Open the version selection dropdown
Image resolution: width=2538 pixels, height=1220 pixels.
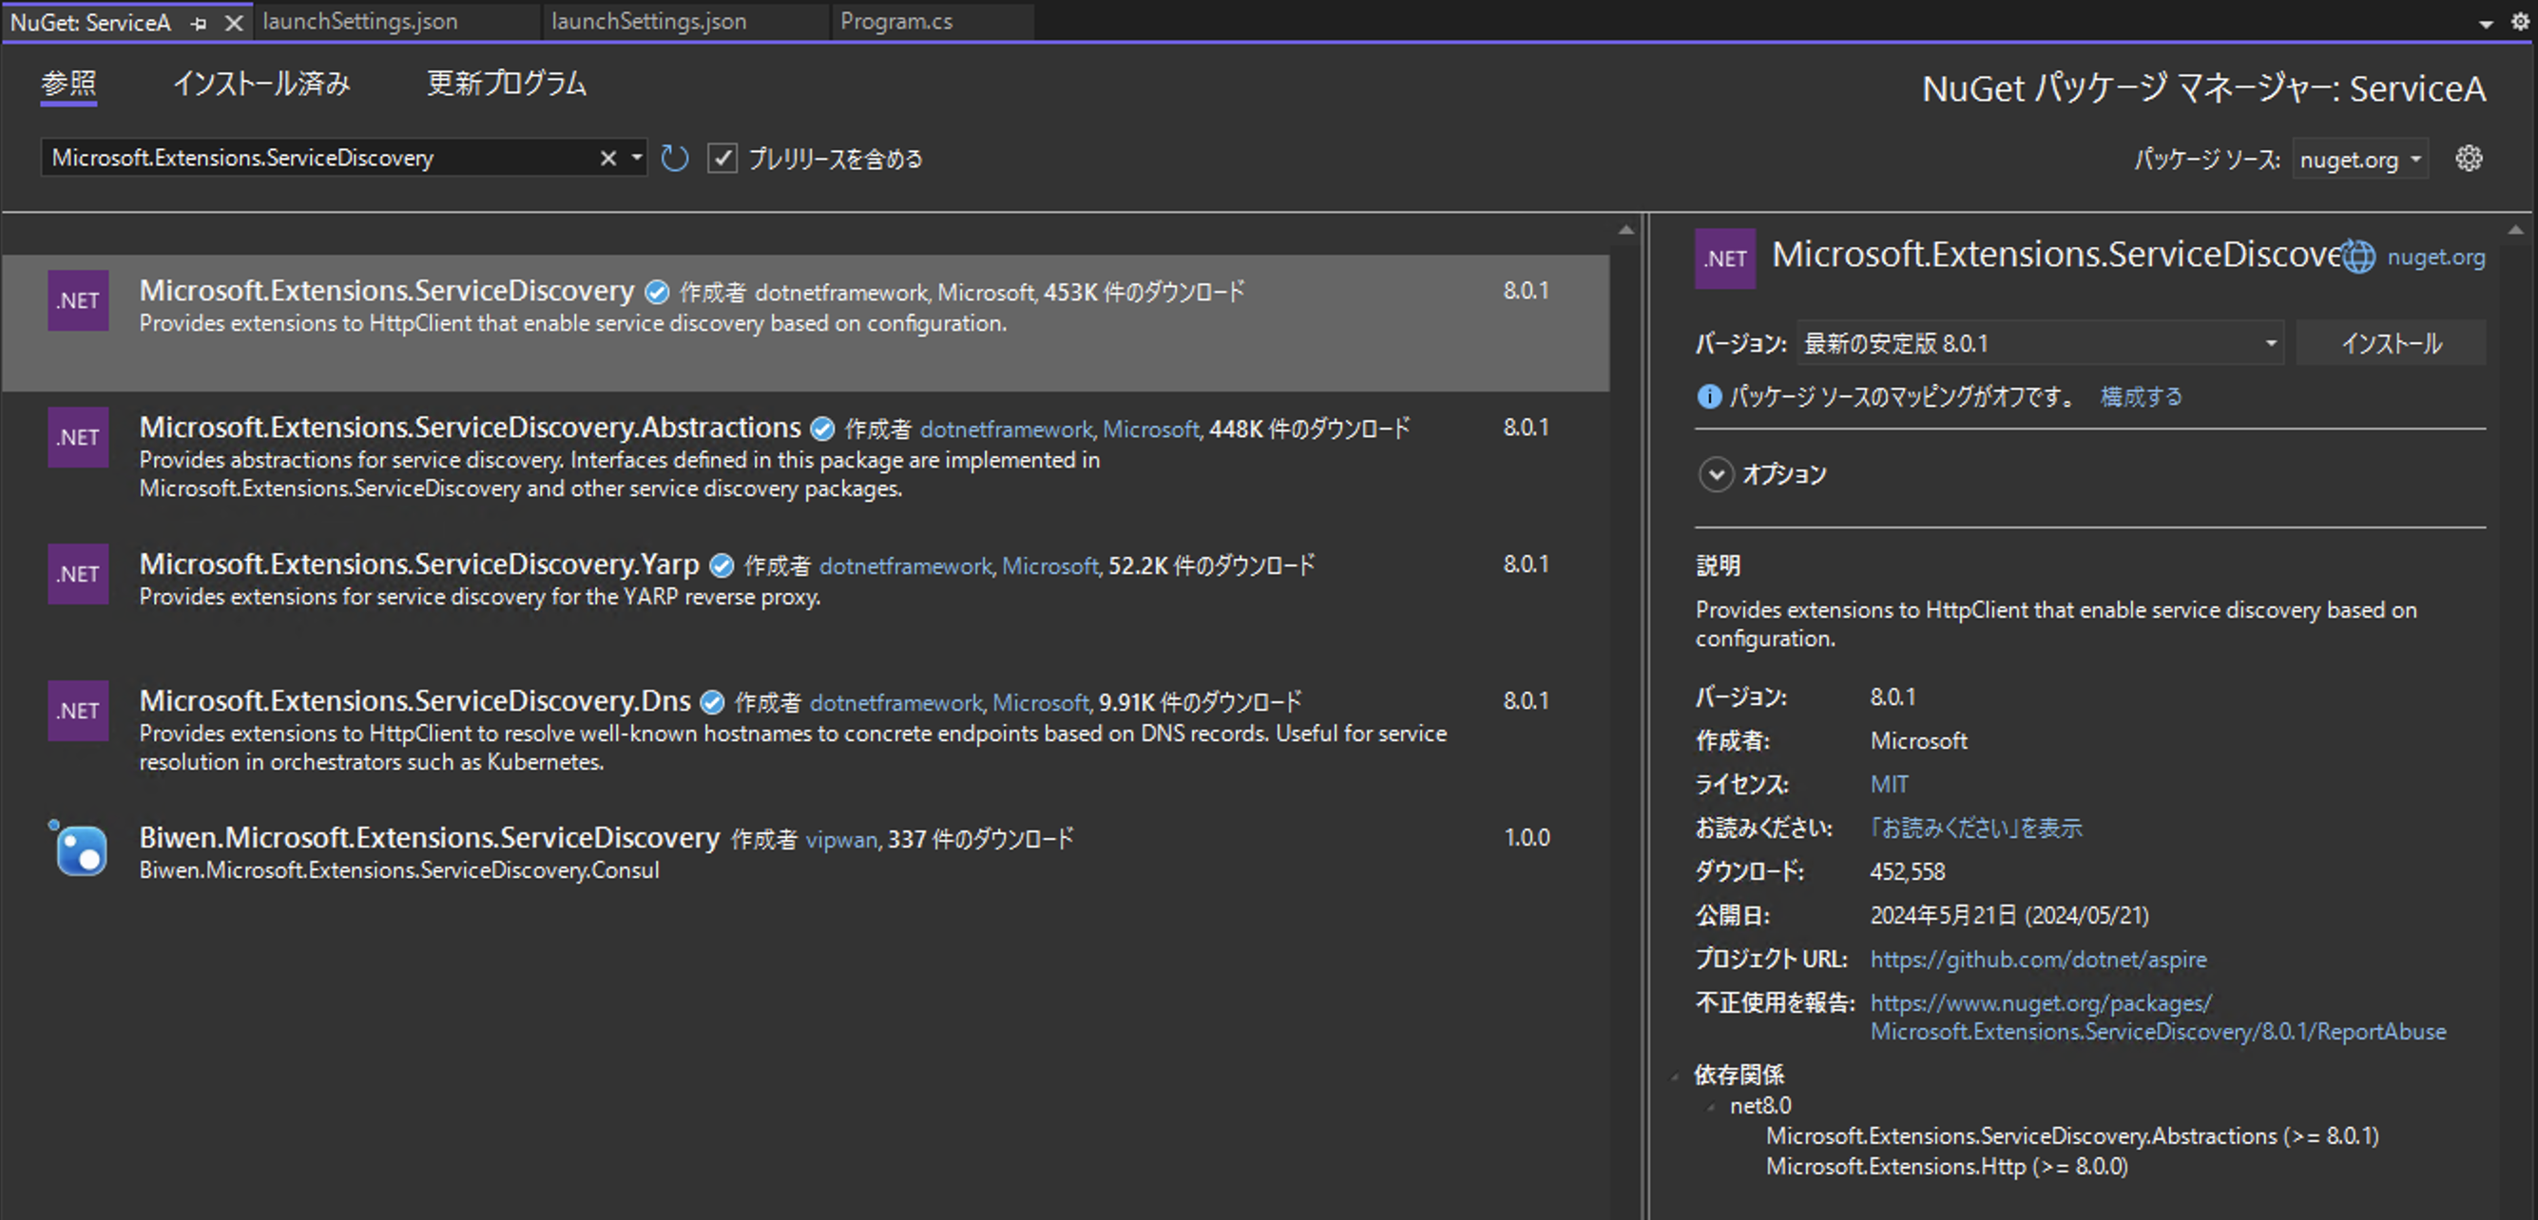pyautogui.click(x=2270, y=344)
